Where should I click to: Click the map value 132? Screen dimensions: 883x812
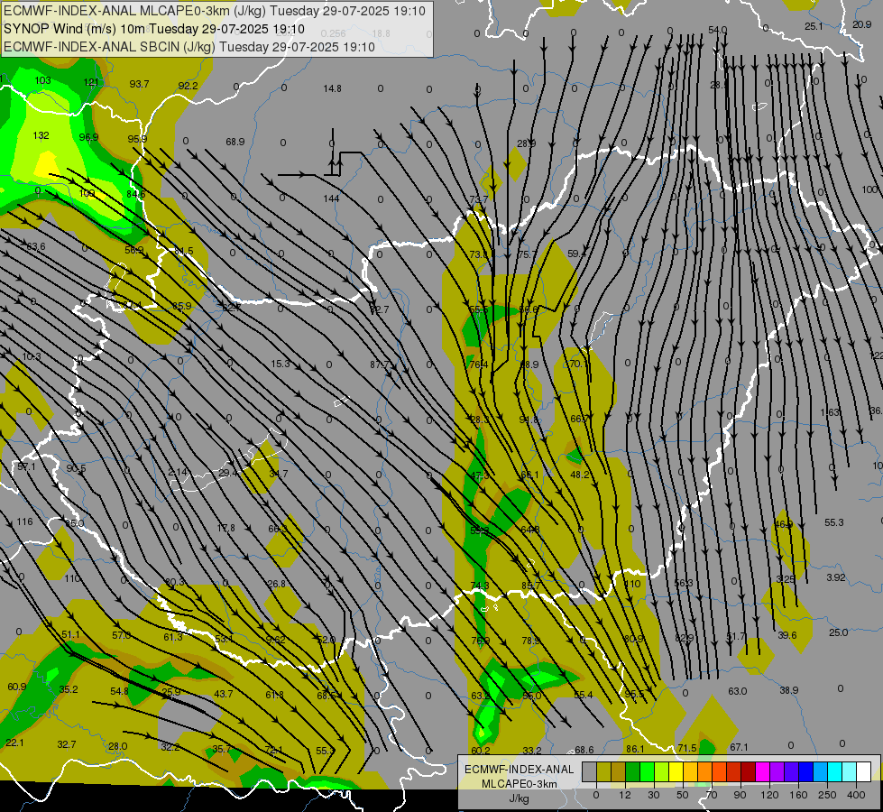[41, 135]
